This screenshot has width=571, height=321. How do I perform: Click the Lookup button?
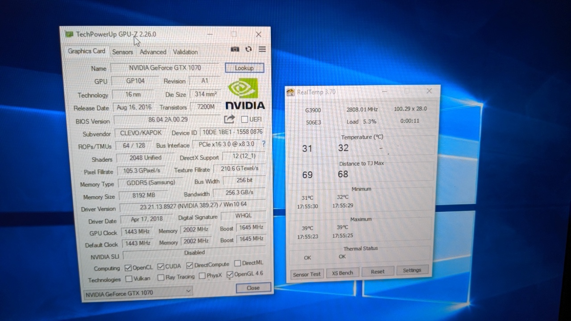coord(244,68)
